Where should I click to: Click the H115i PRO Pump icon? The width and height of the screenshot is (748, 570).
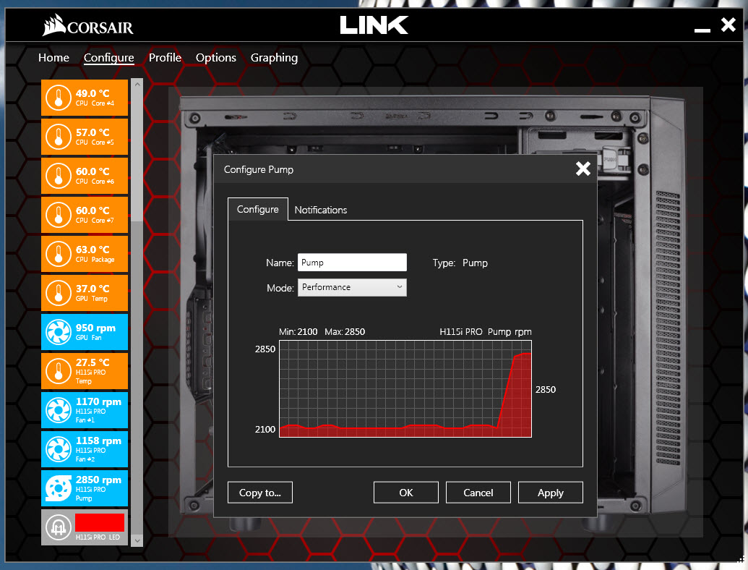(x=59, y=488)
